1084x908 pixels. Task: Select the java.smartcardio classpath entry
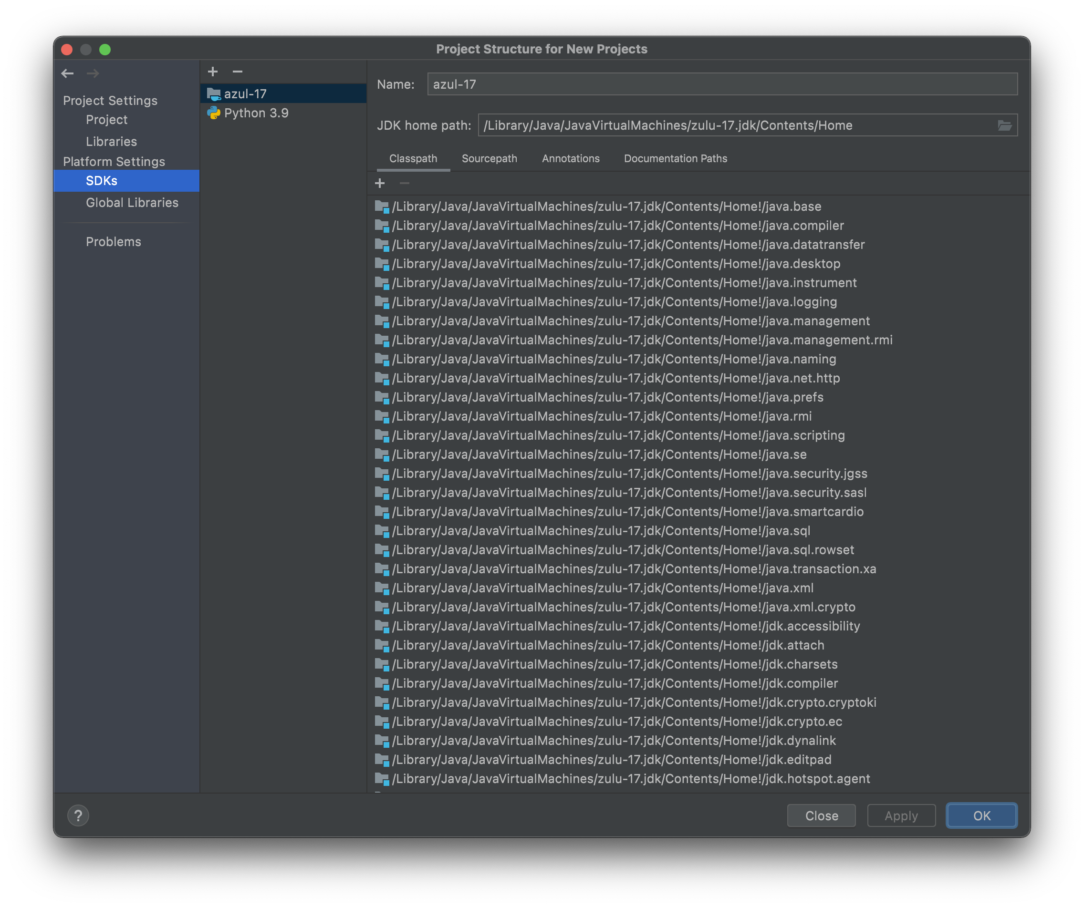point(698,512)
